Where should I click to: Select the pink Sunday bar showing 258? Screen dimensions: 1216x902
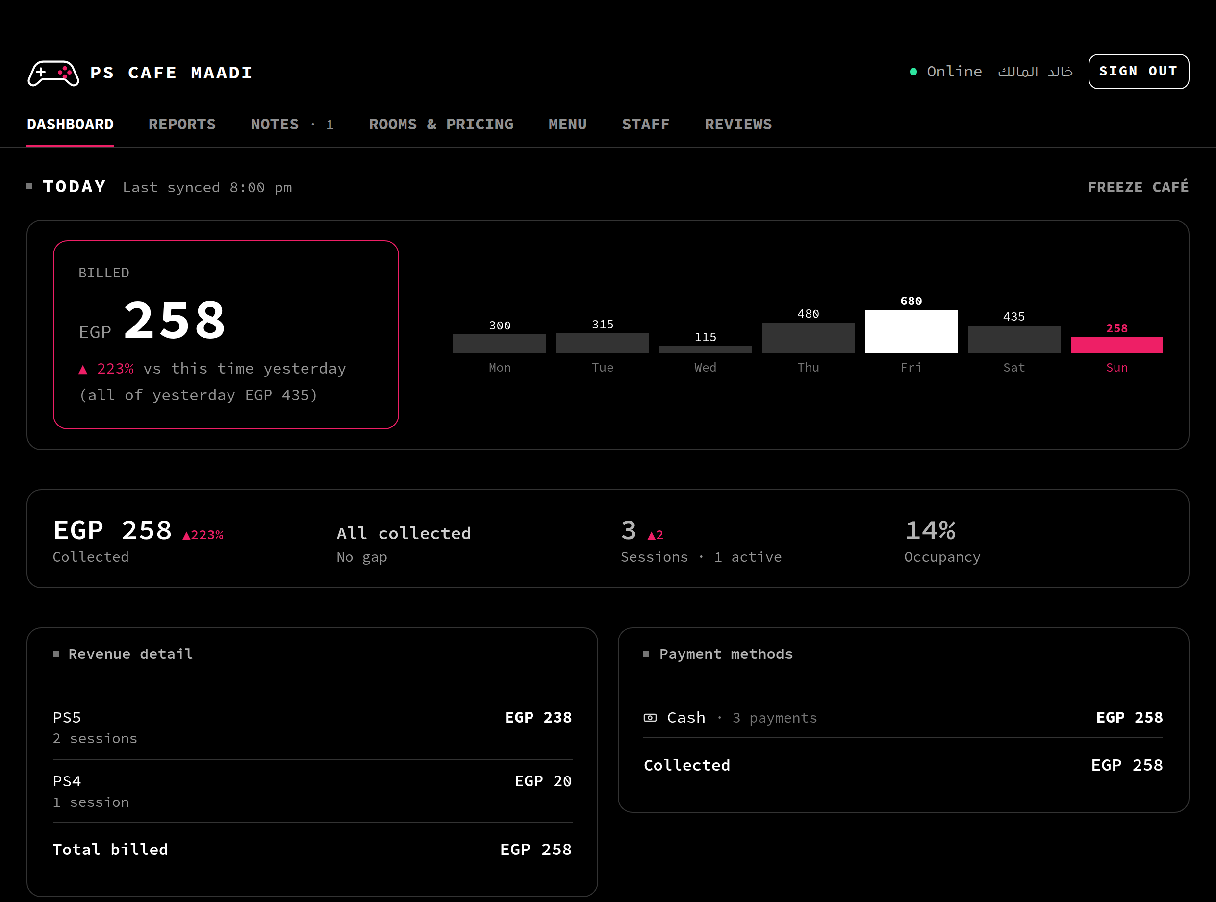tap(1116, 345)
